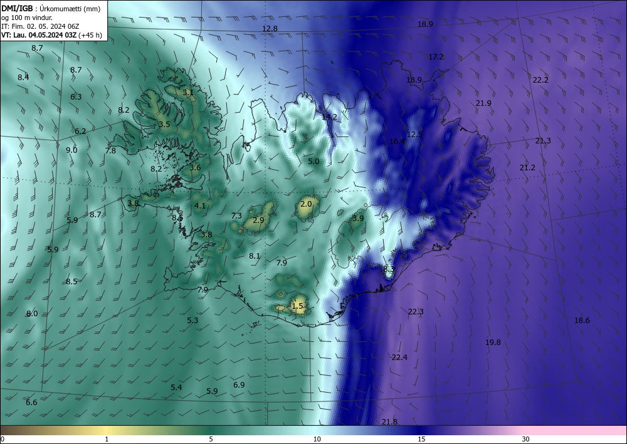Click the 2.0 value on the yellow patch

click(x=306, y=204)
